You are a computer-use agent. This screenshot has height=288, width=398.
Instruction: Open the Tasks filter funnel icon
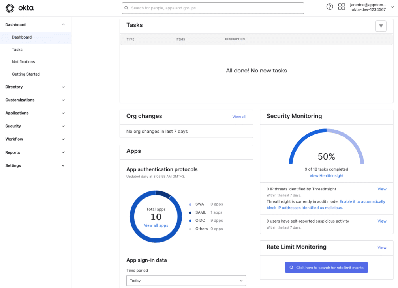[381, 26]
